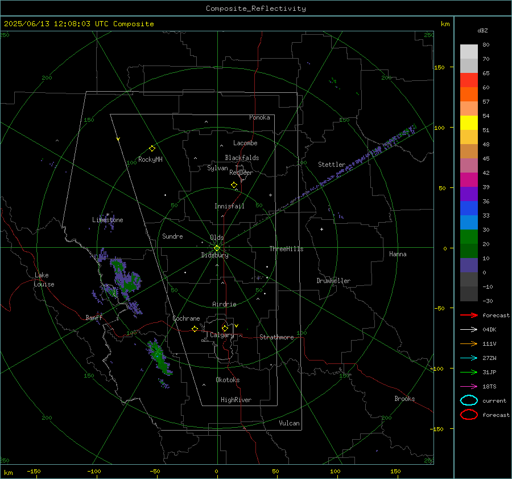Click the yellow diamond marker above Calgary
Image resolution: width=512 pixels, height=479 pixels.
225,328
